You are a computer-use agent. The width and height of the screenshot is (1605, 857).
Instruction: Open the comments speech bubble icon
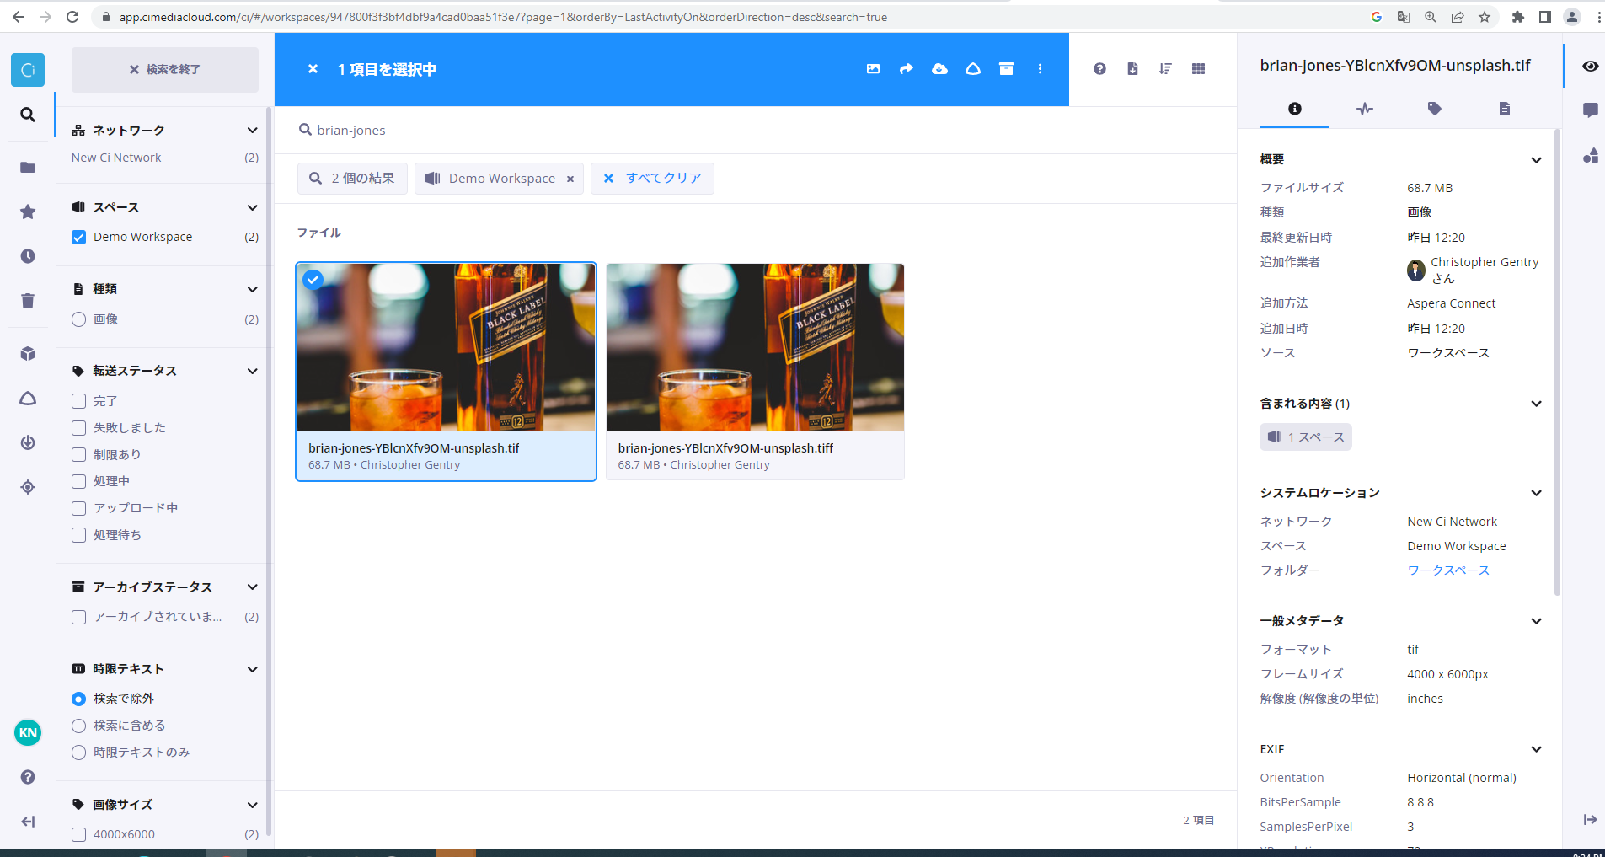pyautogui.click(x=1590, y=110)
